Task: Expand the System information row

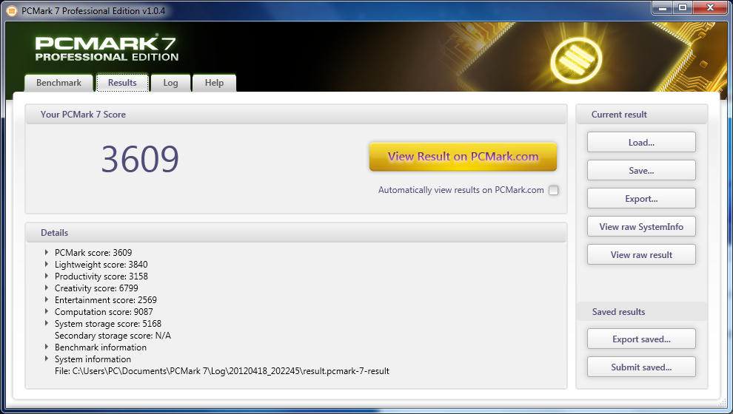Action: click(x=47, y=359)
